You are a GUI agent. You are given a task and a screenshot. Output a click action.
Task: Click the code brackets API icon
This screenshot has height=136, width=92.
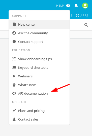click(x=14, y=93)
